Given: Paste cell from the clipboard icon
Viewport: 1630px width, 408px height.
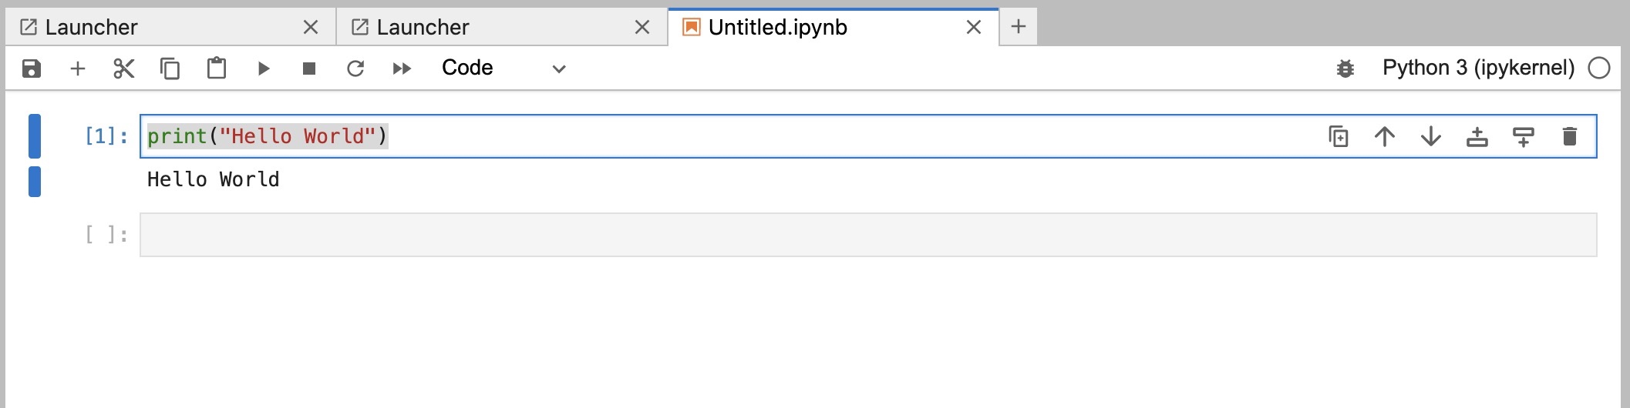Looking at the screenshot, I should [217, 69].
